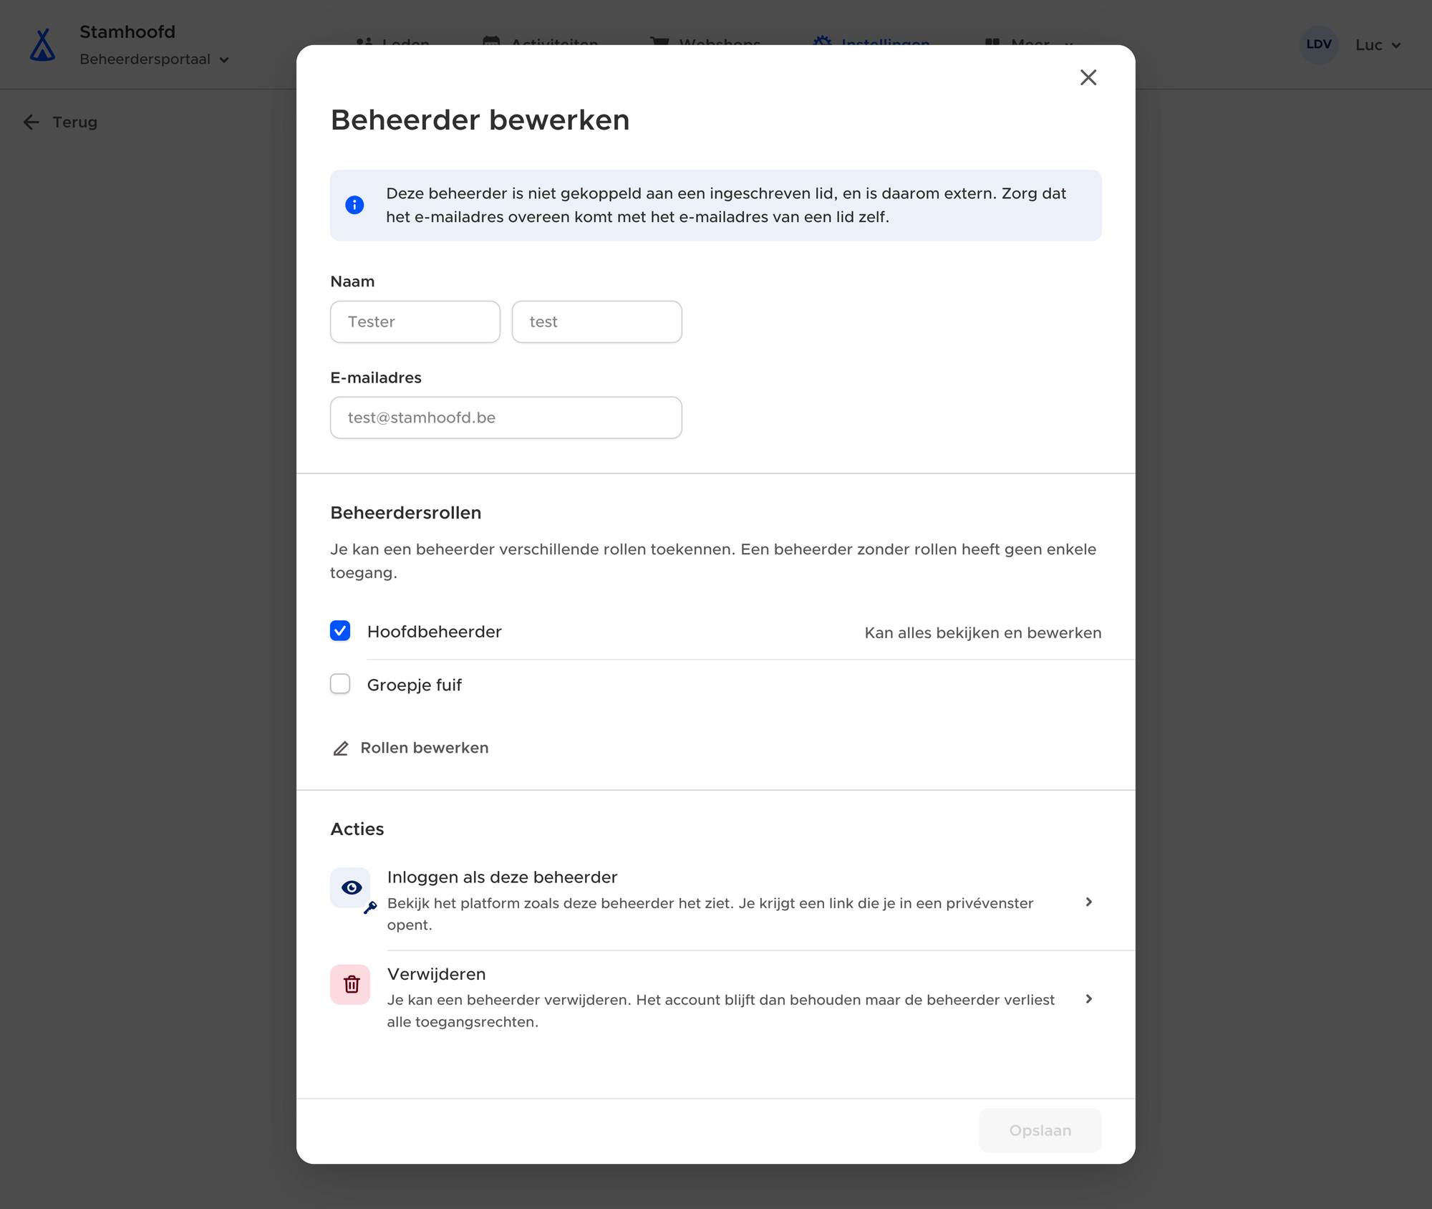This screenshot has height=1209, width=1432.
Task: Click the pencil icon beside Rollen bewerken
Action: click(x=341, y=748)
